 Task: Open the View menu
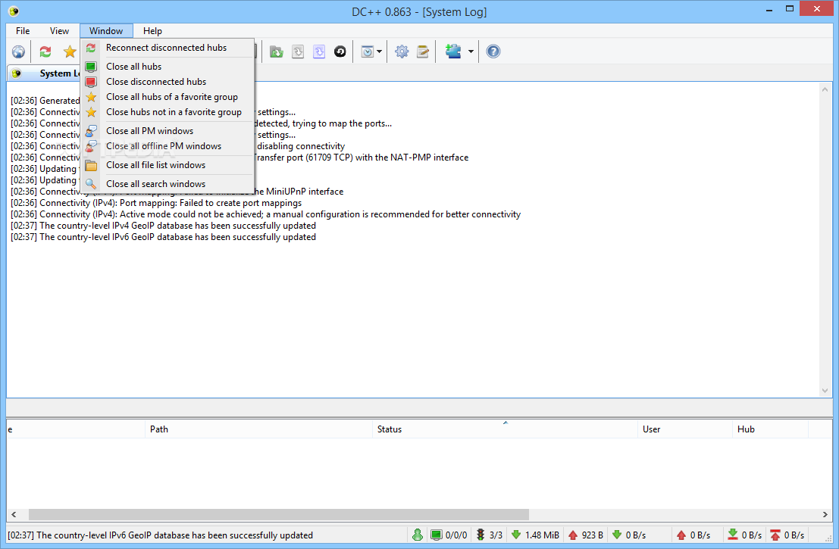click(59, 31)
